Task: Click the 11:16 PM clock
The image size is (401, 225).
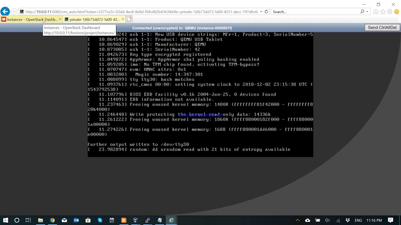Action: point(374,220)
